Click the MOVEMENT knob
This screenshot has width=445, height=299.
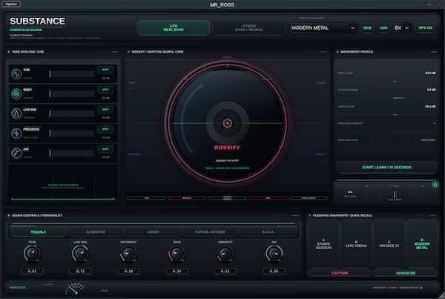coord(128,253)
